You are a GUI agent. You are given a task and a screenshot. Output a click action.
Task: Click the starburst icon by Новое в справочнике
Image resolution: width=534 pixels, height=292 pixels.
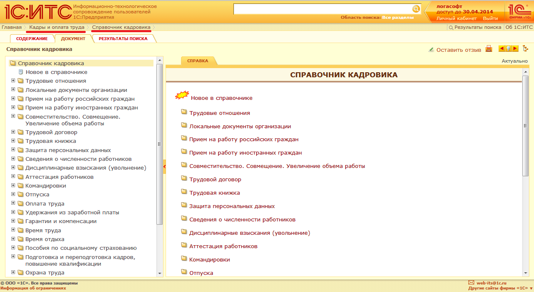point(182,95)
